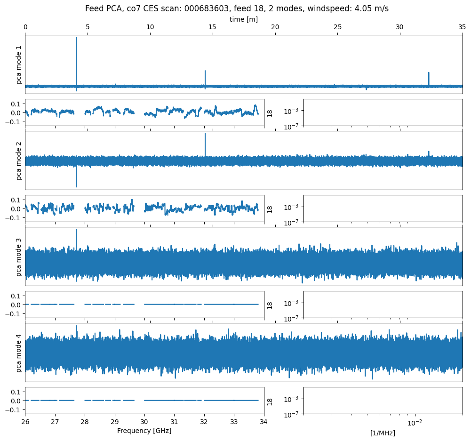Click the 'pca mode 1' y-axis label
Screen dimensions: 471x441
click(x=19, y=64)
